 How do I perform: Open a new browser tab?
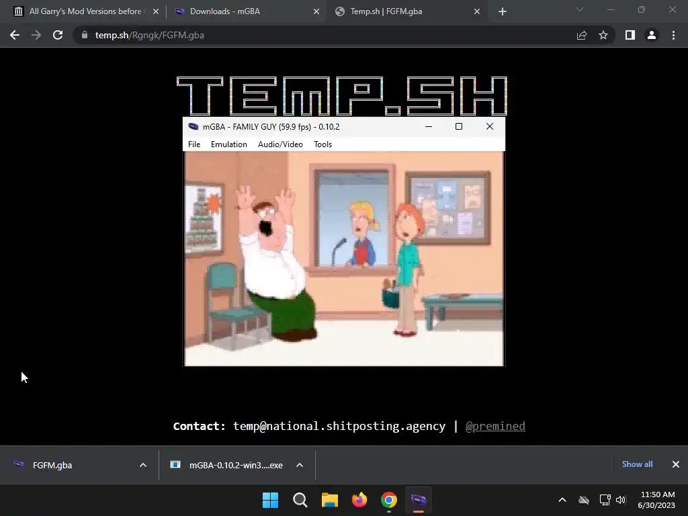pos(503,11)
